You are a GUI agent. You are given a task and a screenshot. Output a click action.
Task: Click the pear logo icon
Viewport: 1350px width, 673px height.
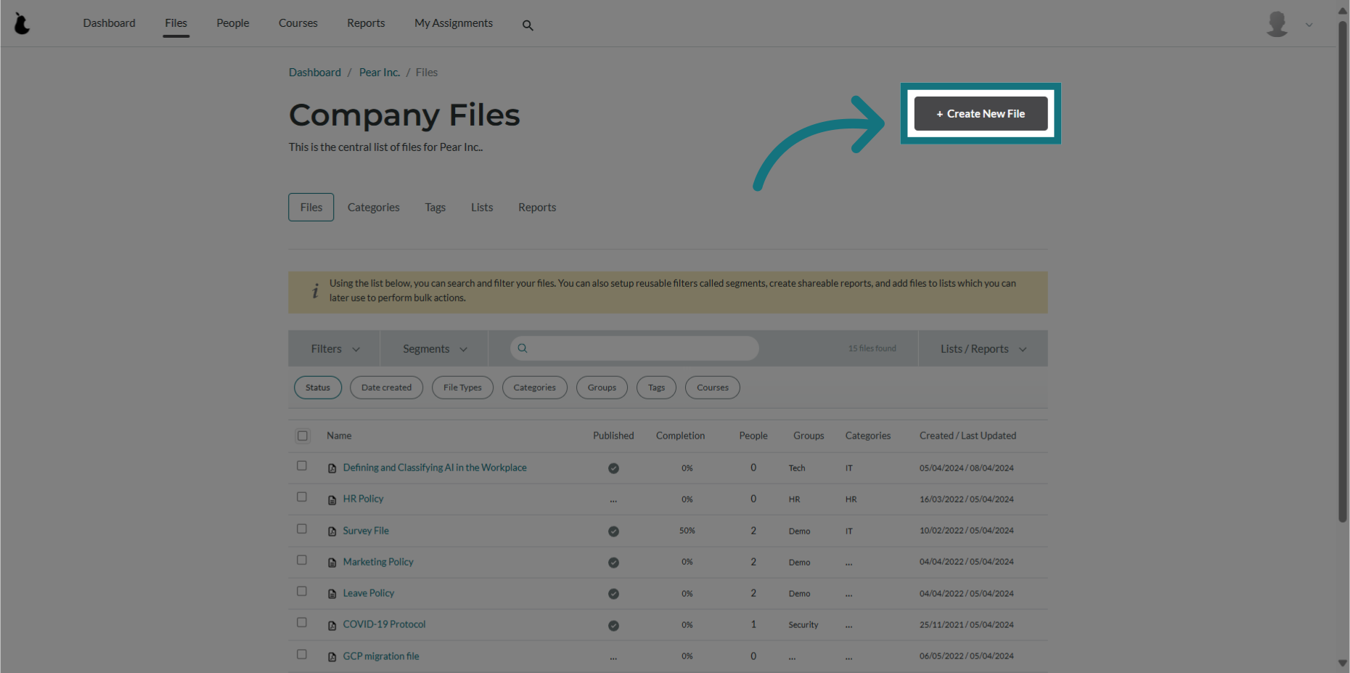[22, 24]
